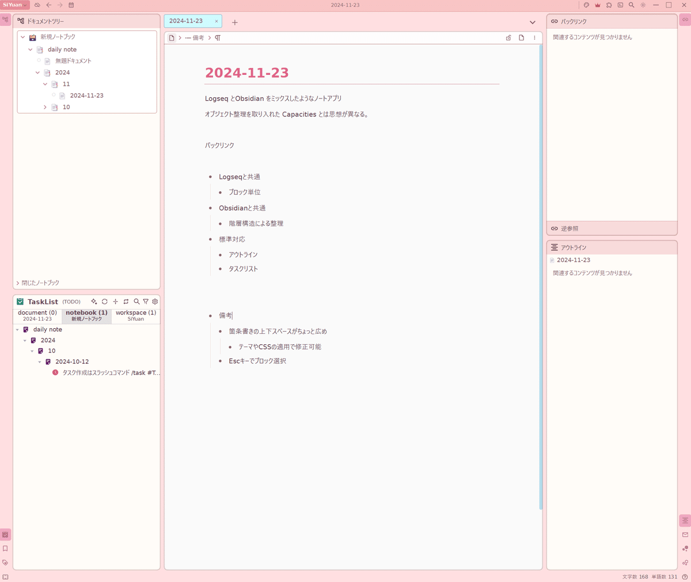
Task: Click the タスクリスト bullet item
Action: click(x=243, y=269)
